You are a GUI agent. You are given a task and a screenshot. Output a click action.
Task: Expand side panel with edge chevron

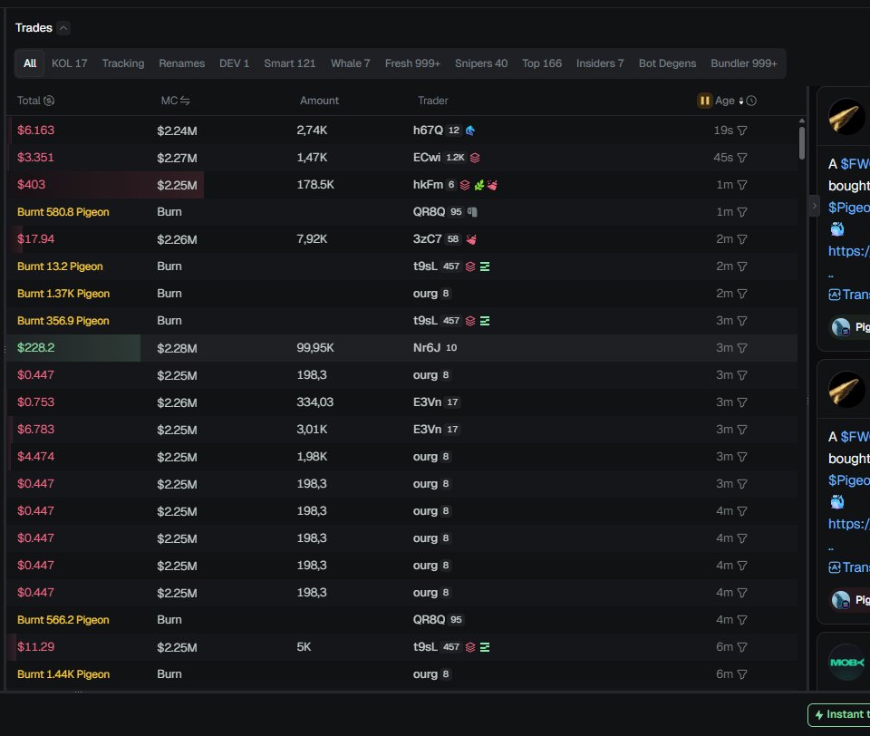pos(814,206)
